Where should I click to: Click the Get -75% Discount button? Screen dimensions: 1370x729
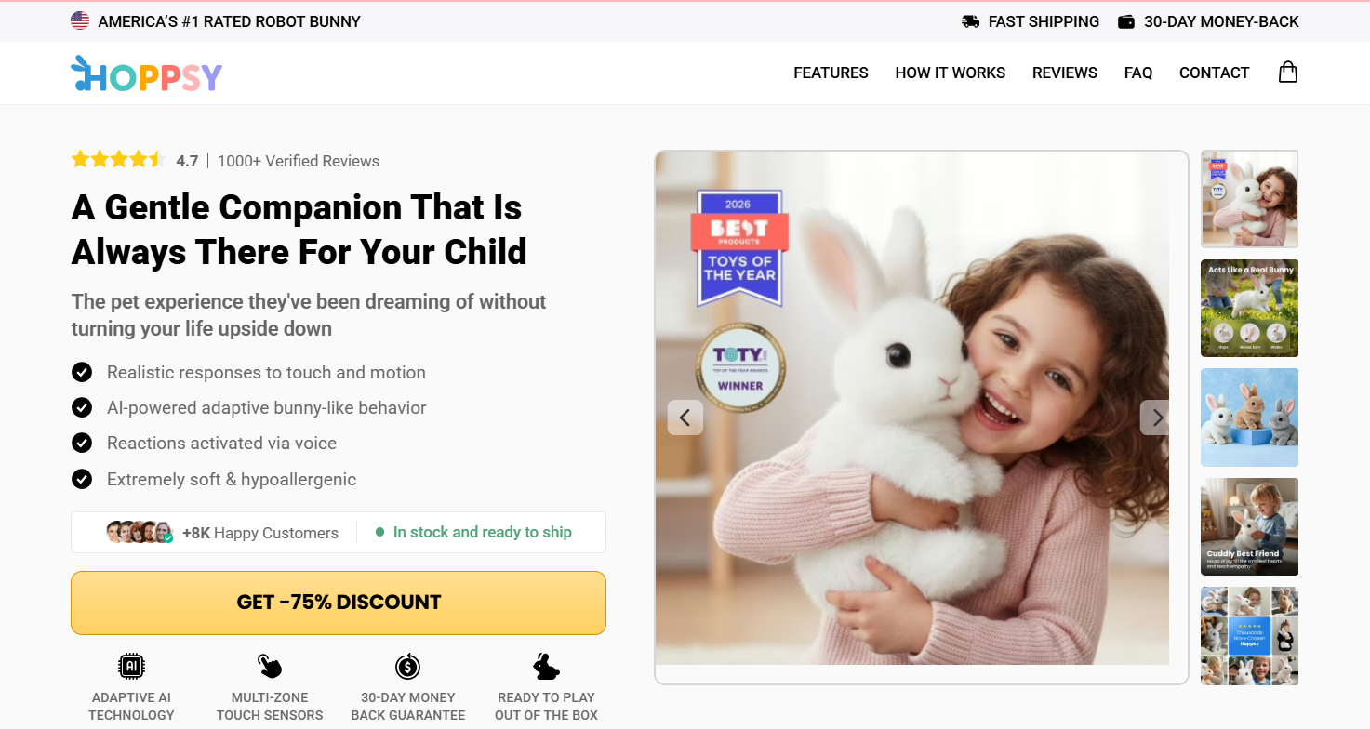tap(339, 603)
